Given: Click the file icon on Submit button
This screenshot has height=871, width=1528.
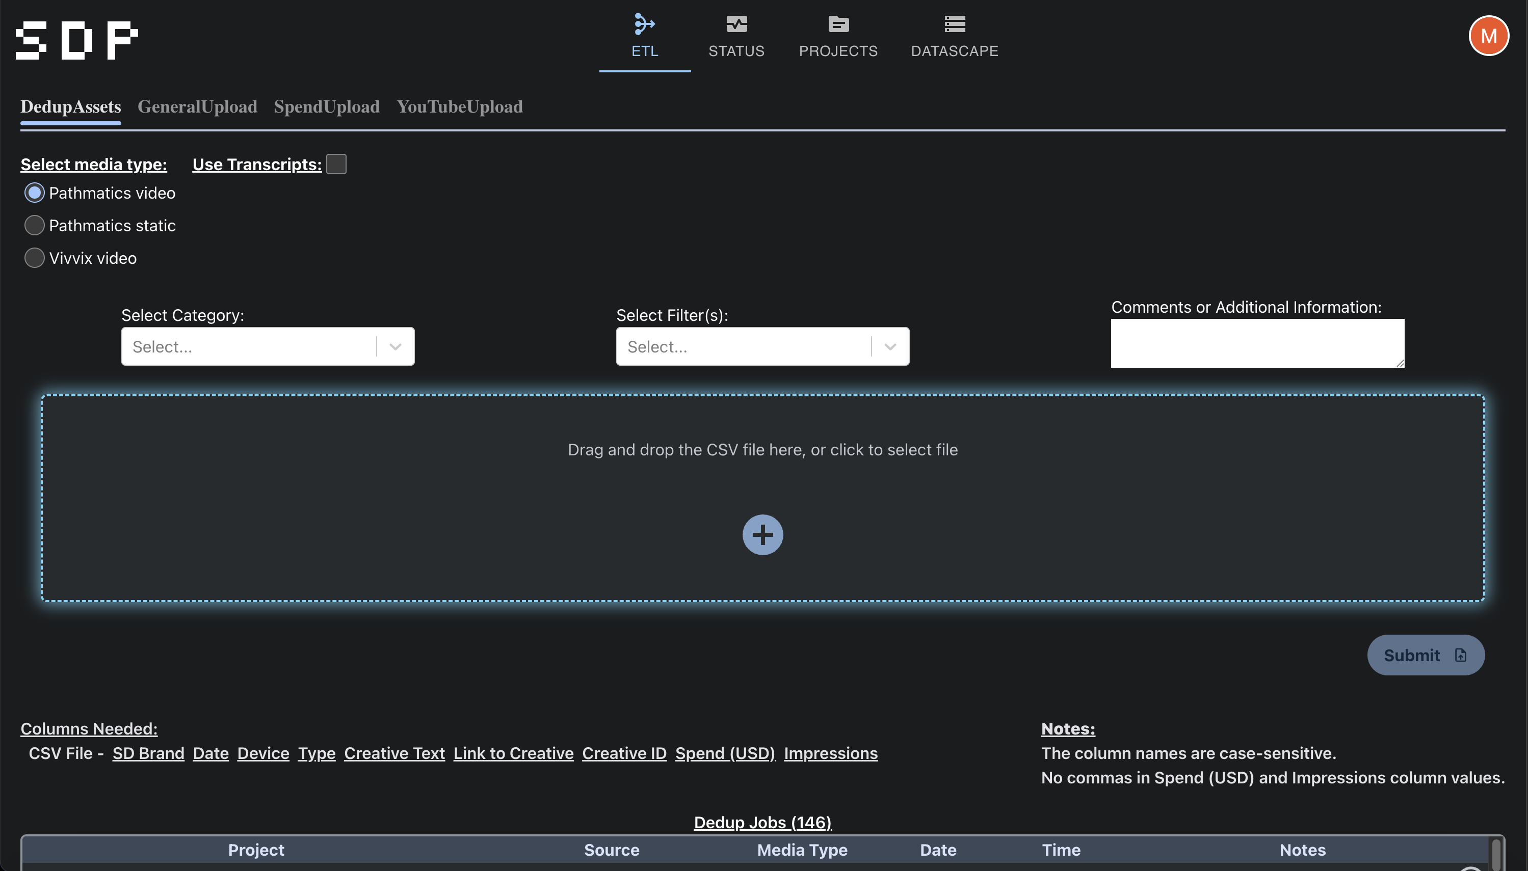Looking at the screenshot, I should 1460,655.
